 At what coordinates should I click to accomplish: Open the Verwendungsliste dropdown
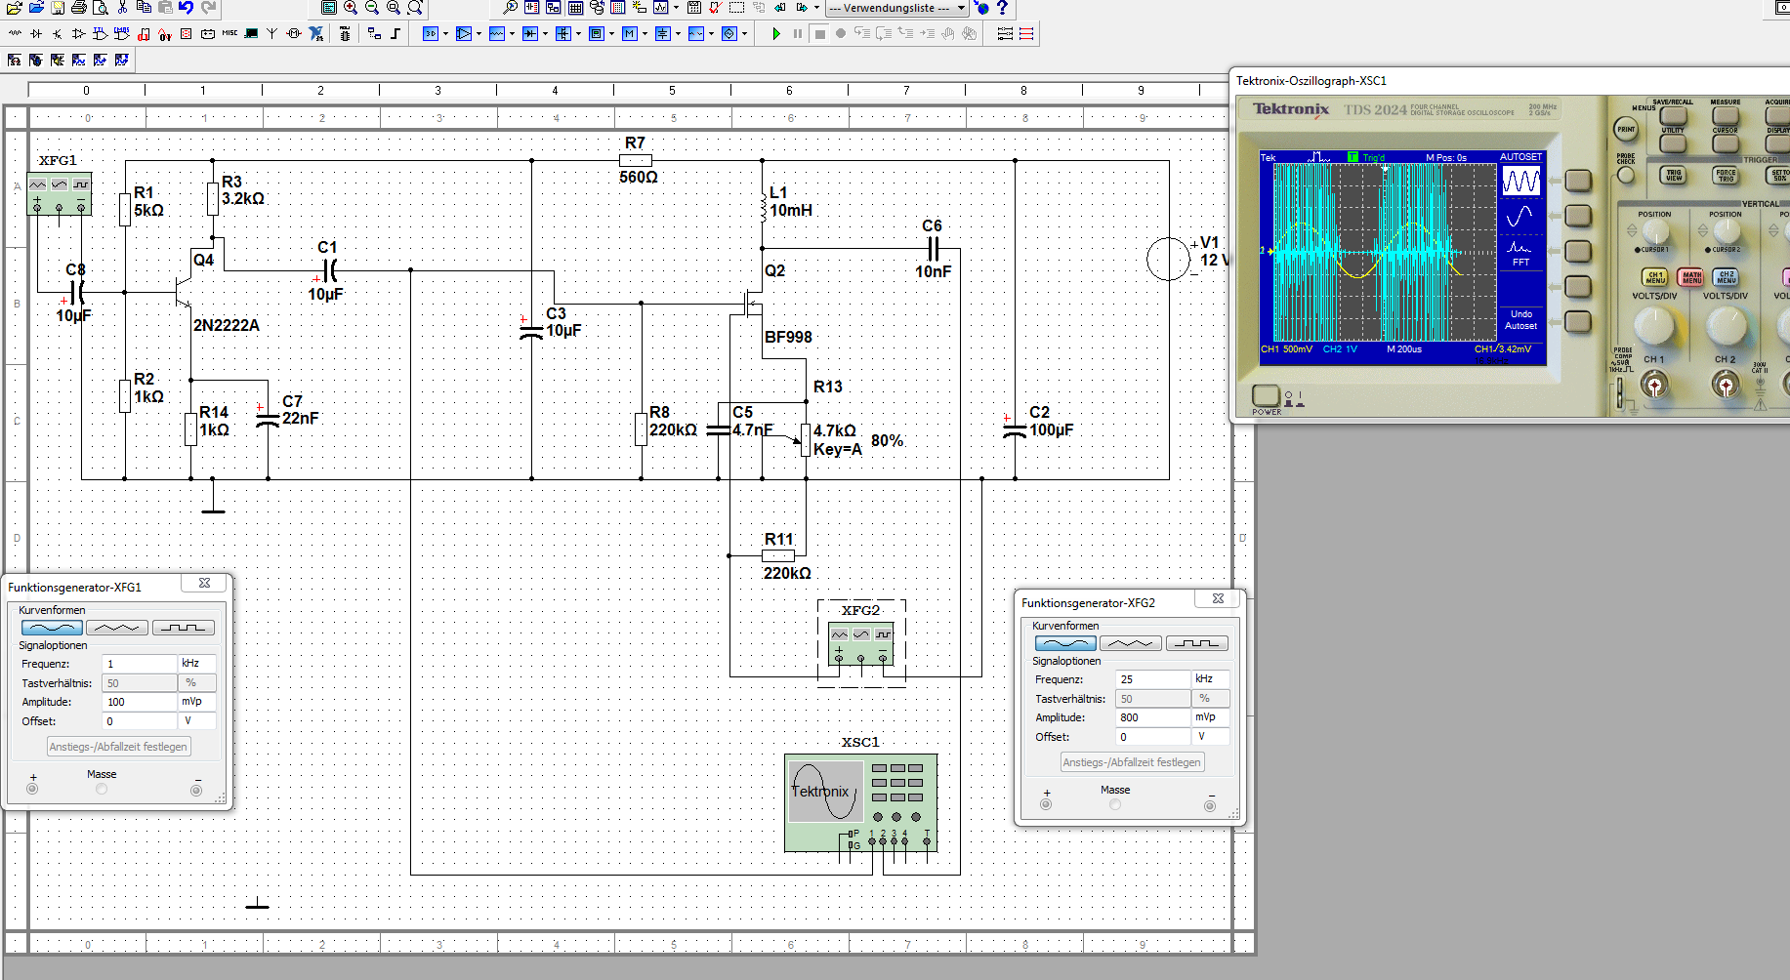click(897, 8)
